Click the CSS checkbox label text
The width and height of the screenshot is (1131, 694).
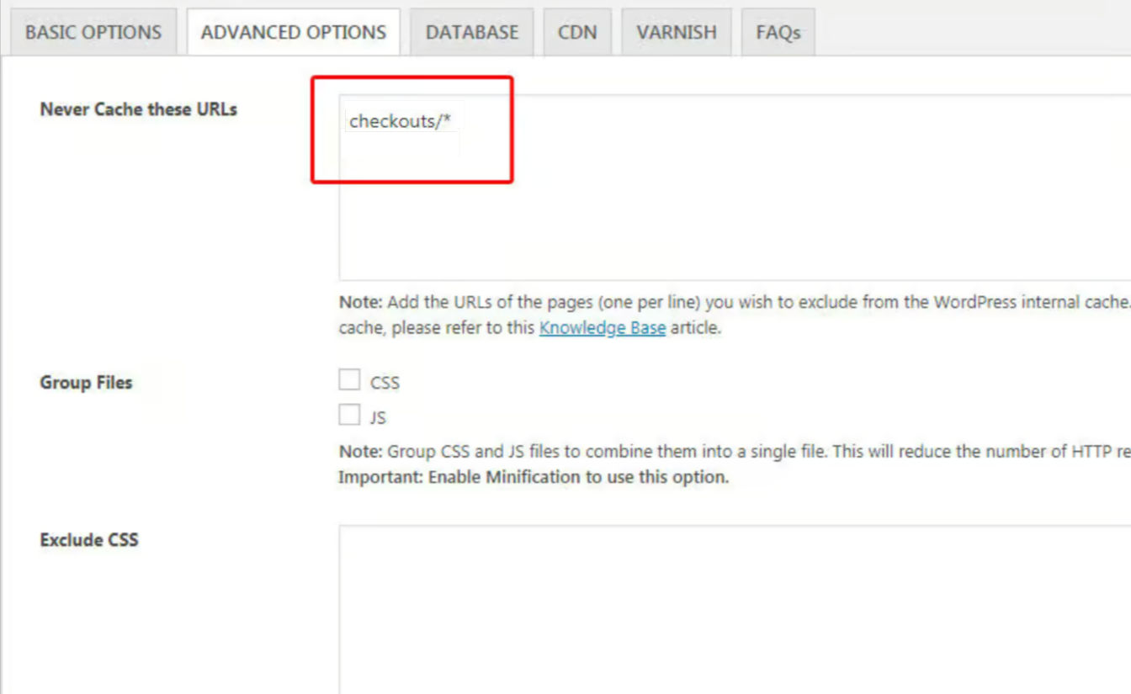point(385,383)
